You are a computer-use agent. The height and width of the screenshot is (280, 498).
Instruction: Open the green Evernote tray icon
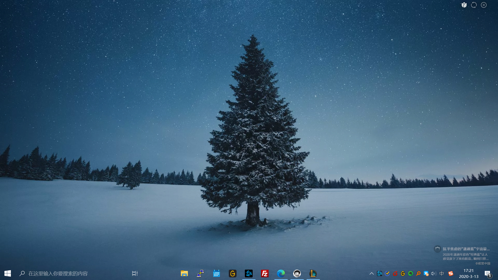point(410,274)
